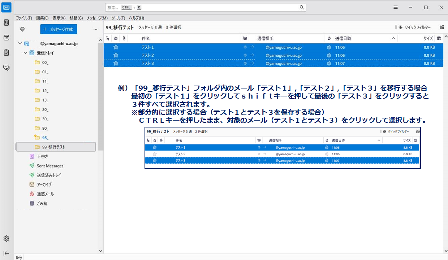Toggle read status of テスト2
The width and height of the screenshot is (448, 260).
pyautogui.click(x=245, y=55)
